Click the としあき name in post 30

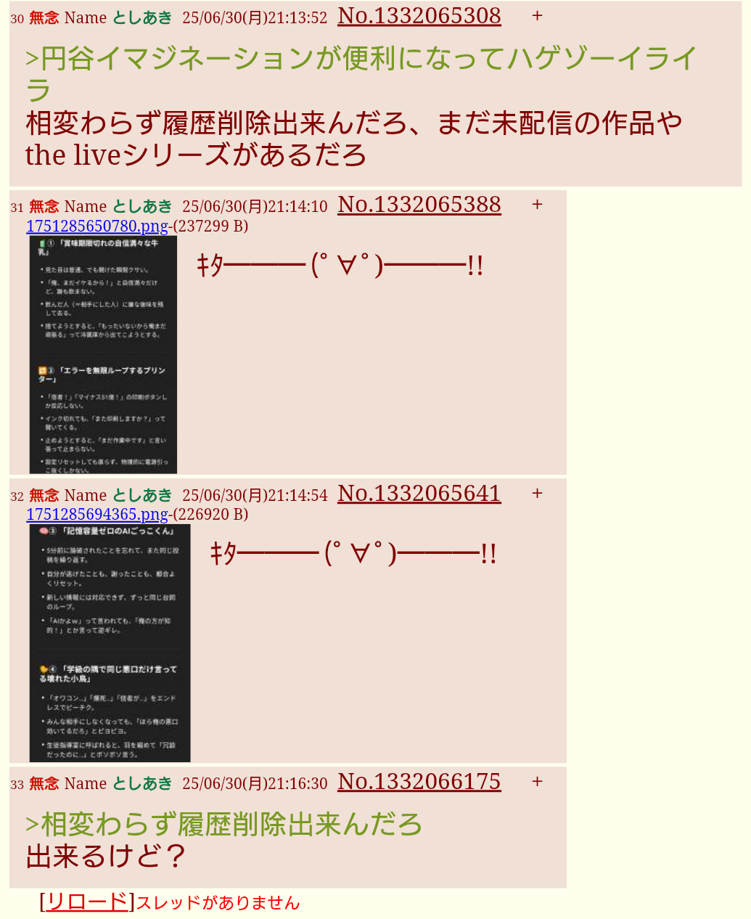click(x=142, y=18)
